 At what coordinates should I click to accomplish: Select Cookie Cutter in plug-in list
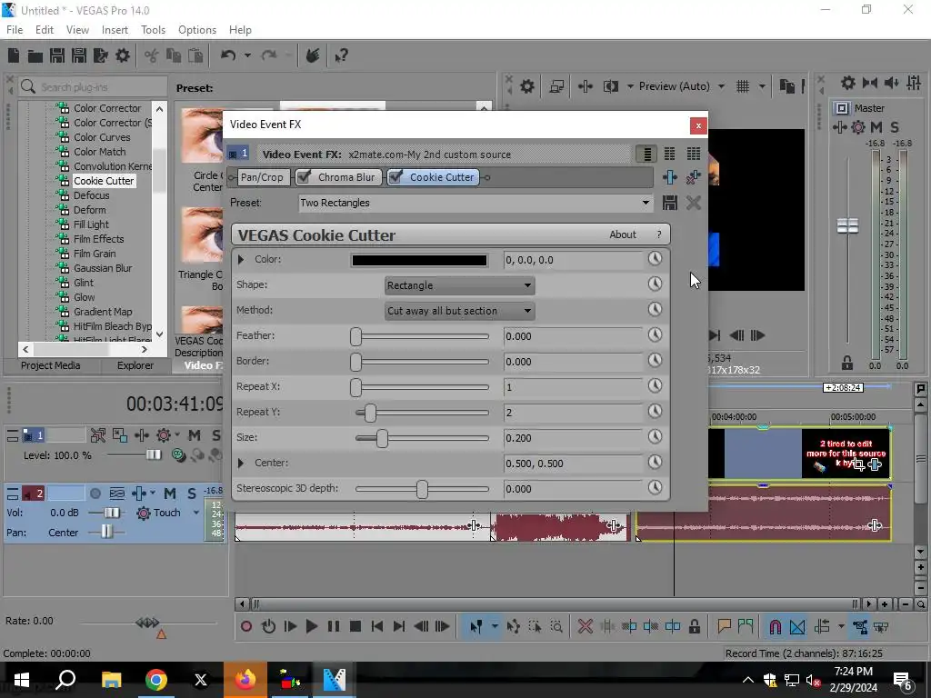pyautogui.click(x=104, y=181)
